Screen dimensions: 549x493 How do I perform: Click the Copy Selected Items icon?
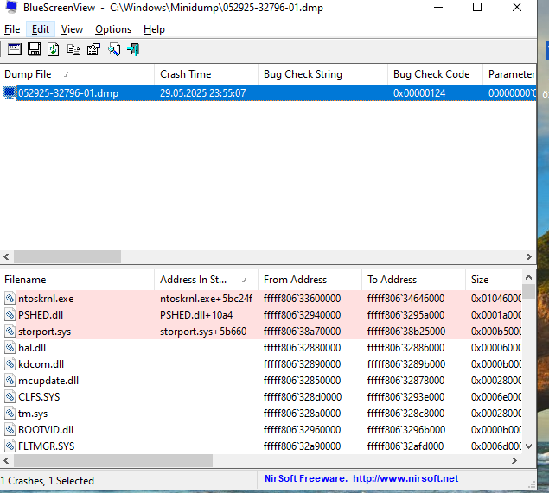[x=73, y=49]
